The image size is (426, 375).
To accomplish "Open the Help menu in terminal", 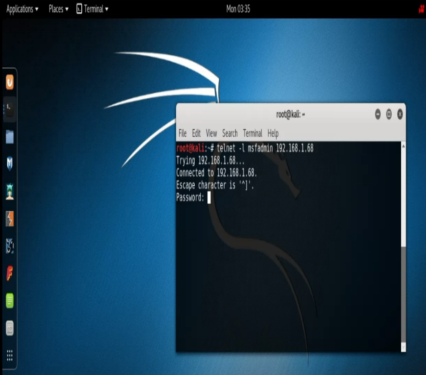I will 273,133.
